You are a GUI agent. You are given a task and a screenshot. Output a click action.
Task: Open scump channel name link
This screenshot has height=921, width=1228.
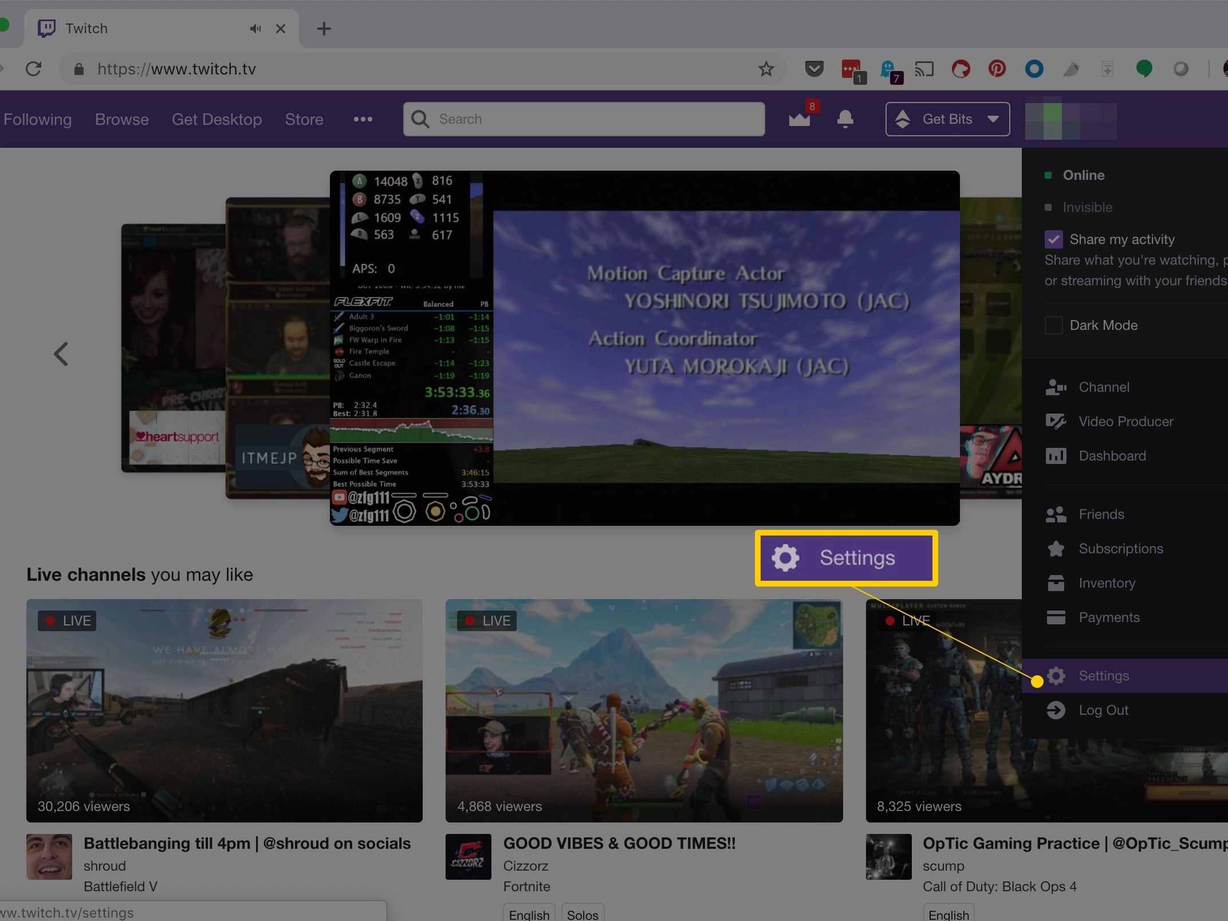click(943, 866)
